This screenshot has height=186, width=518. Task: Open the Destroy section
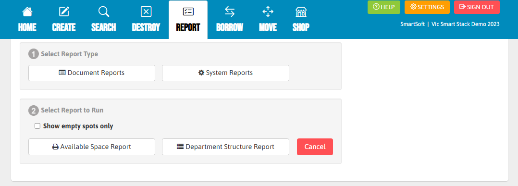(146, 20)
